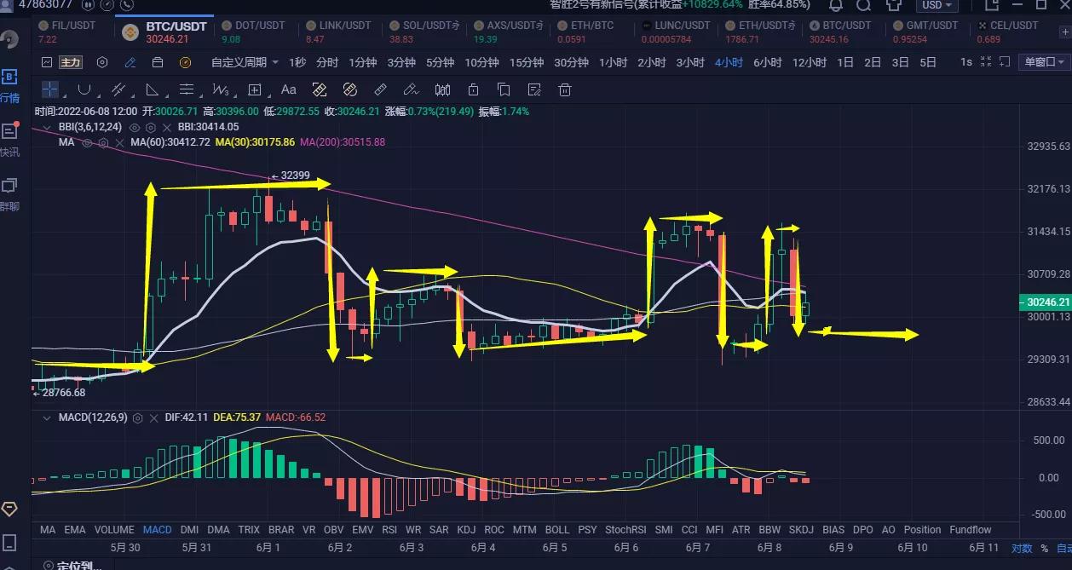Select the crosshair cursor tool
The width and height of the screenshot is (1072, 570).
click(x=50, y=89)
